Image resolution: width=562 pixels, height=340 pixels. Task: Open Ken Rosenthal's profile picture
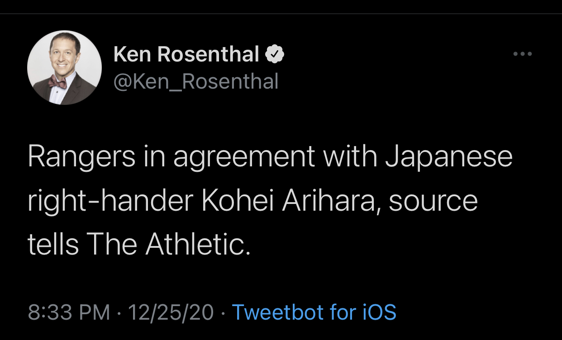pos(64,68)
